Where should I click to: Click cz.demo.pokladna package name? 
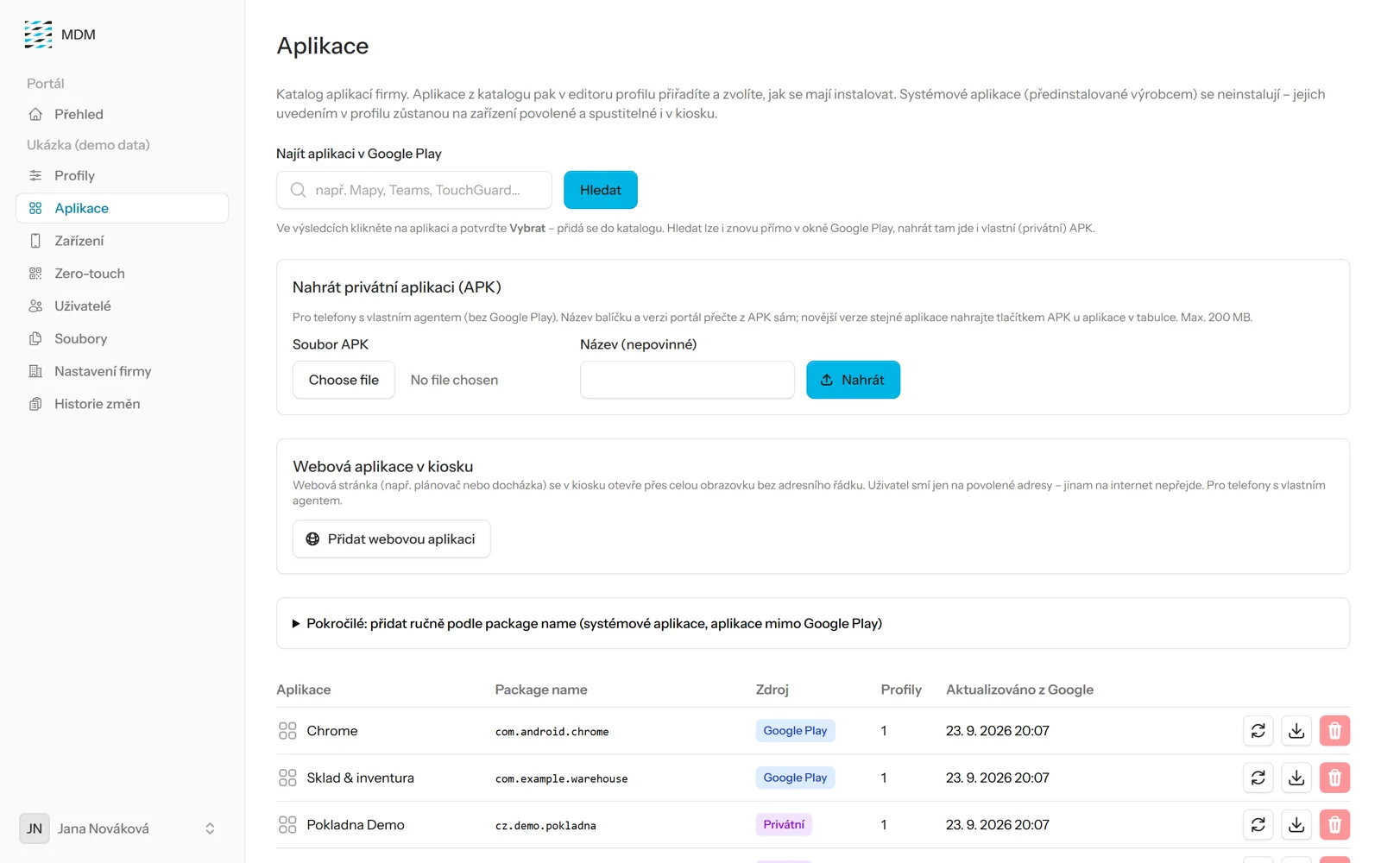click(x=545, y=826)
